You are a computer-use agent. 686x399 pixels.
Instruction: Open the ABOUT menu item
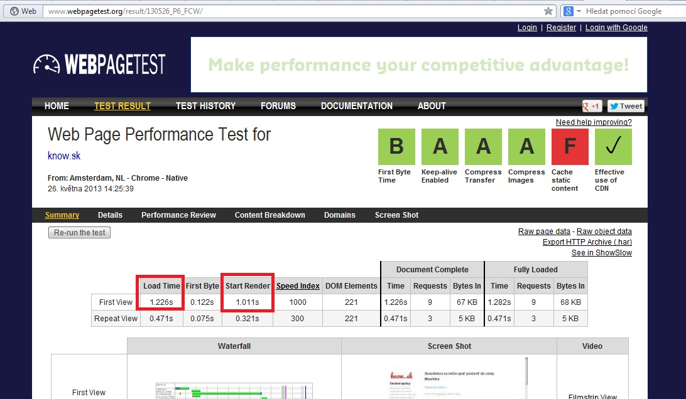(432, 106)
